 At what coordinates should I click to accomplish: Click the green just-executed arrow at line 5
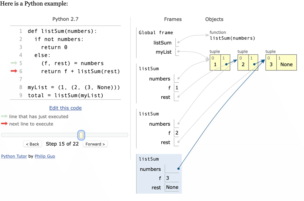(13, 63)
